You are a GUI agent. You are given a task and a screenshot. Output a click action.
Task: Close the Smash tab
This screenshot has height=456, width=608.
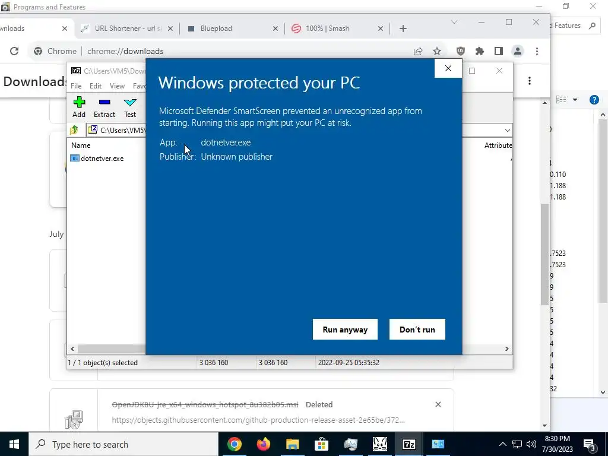pos(381,28)
